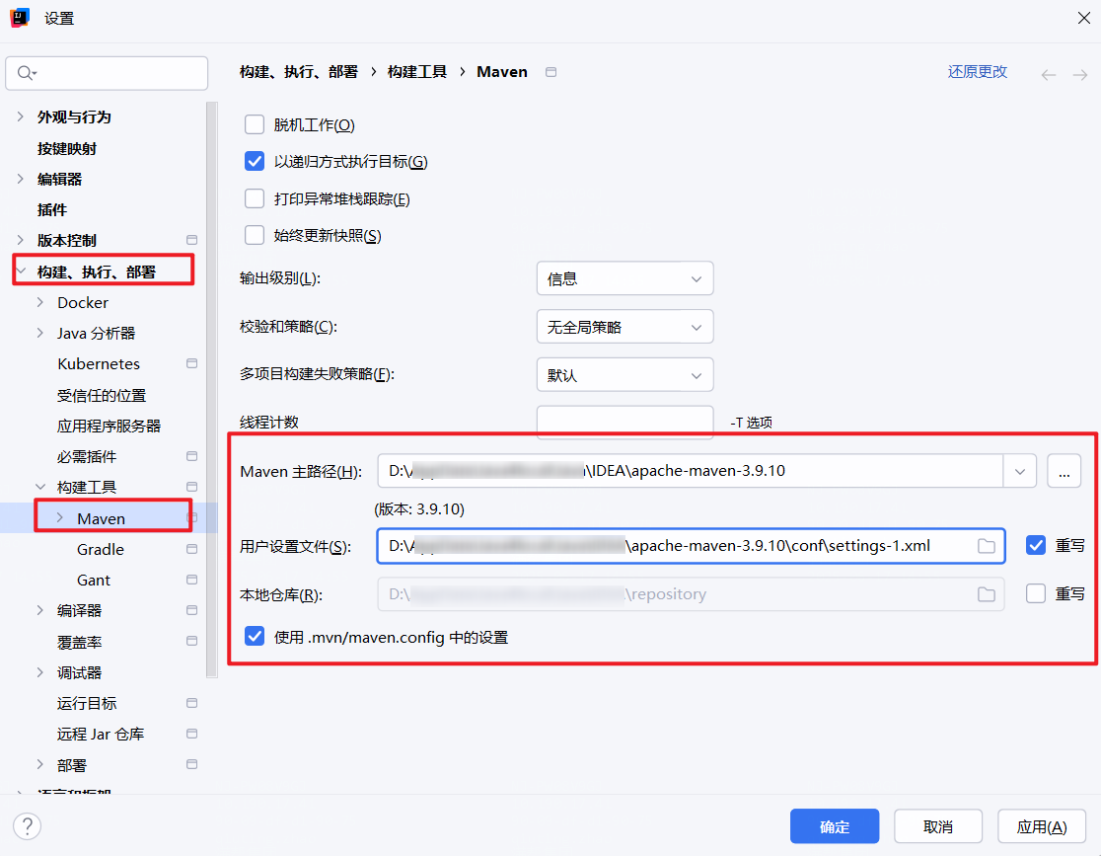The image size is (1101, 856).
Task: Click the IntelliJ IDEA logo in title bar
Action: [20, 18]
